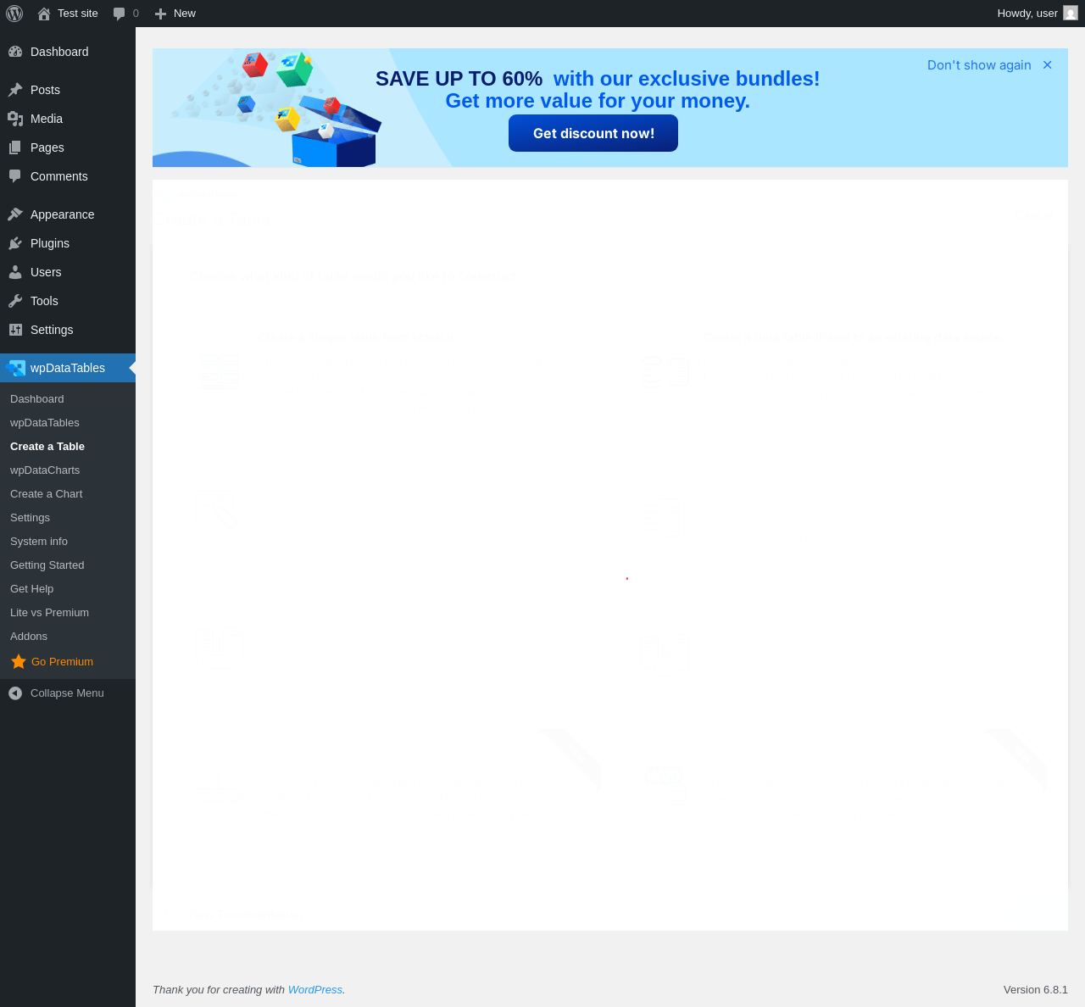Open the WordPress logo menu
Viewport: 1085px width, 1007px height.
[x=14, y=14]
